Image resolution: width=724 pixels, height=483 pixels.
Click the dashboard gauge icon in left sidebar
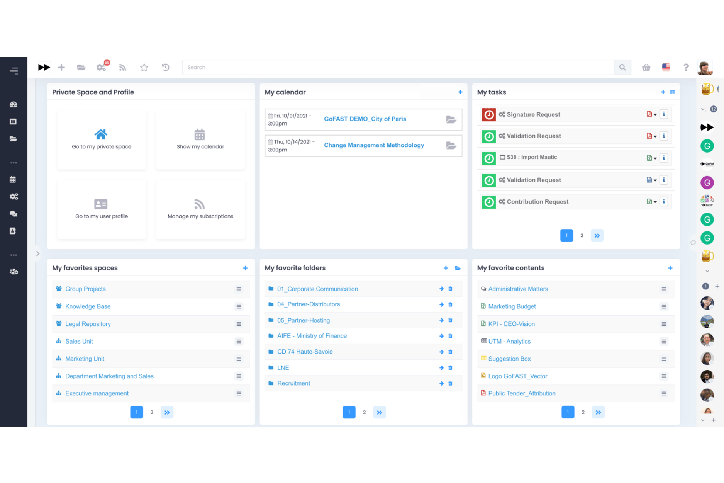(x=14, y=104)
